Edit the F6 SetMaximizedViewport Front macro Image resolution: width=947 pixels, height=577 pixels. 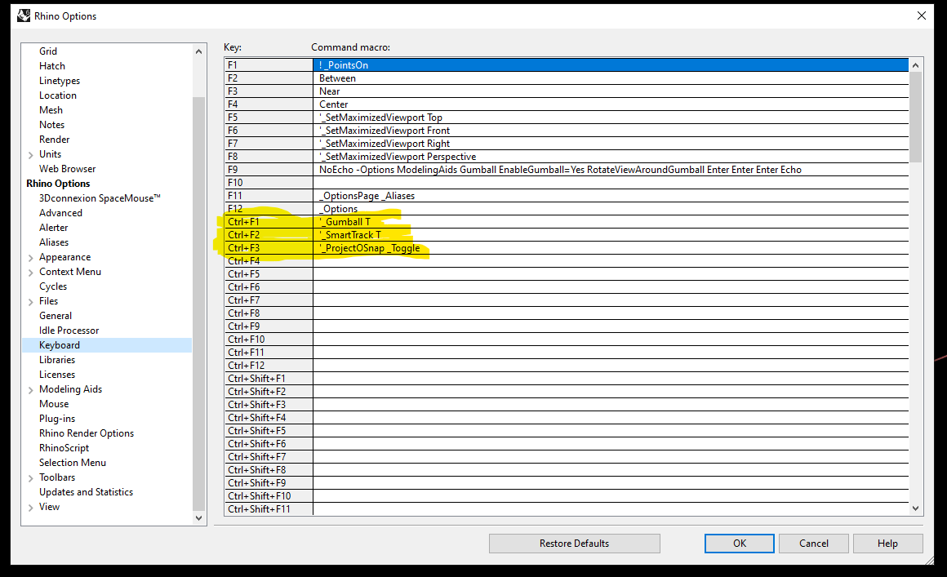click(611, 131)
